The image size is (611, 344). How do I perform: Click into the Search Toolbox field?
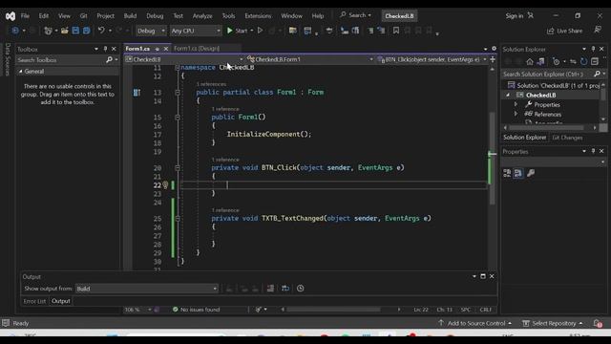[60, 59]
